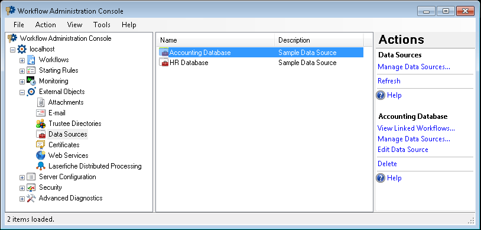
Task: Expand the Starting Rules node
Action: click(22, 71)
